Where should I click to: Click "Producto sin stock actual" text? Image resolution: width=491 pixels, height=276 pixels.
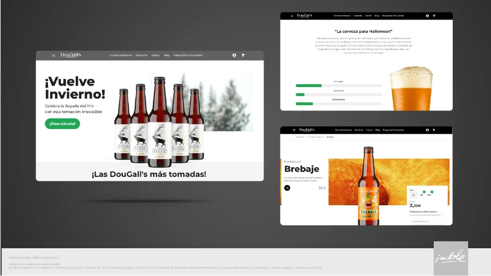pos(423,212)
